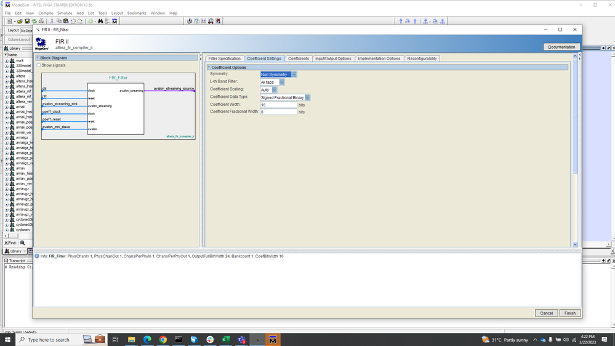Open the L-th Band Filter dropdown
This screenshot has height=346, width=615.
281,82
